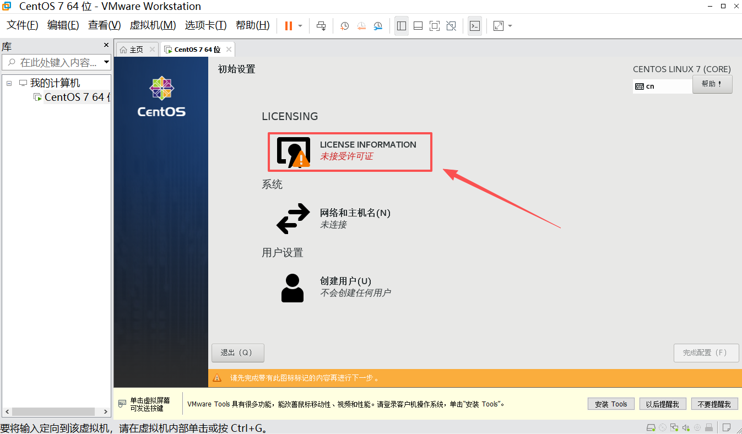The width and height of the screenshot is (742, 434).
Task: Collapse the 我的计算机 tree node
Action: 9,83
